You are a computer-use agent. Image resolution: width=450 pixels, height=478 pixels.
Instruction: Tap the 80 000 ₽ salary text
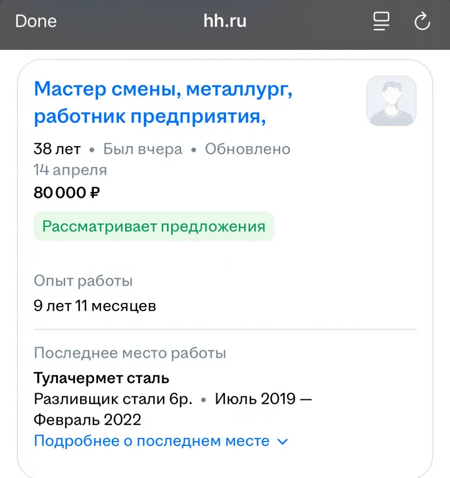(67, 192)
